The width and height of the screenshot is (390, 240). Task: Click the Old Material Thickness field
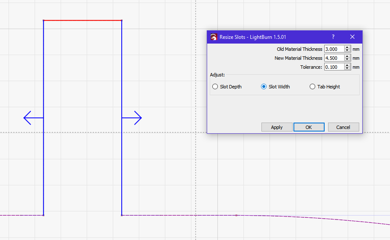[334, 49]
